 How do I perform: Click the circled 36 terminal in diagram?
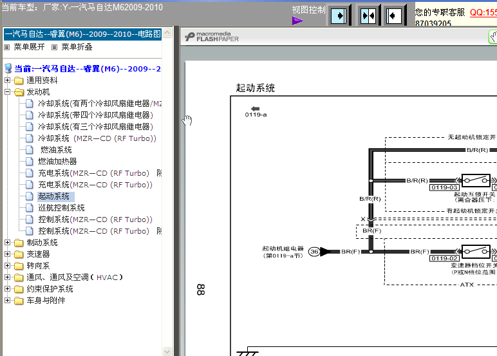click(314, 252)
